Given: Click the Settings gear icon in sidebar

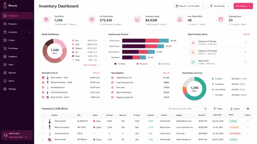Looking at the screenshot, I should click(x=5, y=89).
